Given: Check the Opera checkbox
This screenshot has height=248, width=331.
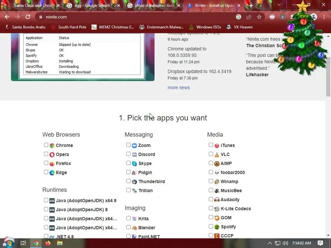Looking at the screenshot, I should pyautogui.click(x=46, y=154).
